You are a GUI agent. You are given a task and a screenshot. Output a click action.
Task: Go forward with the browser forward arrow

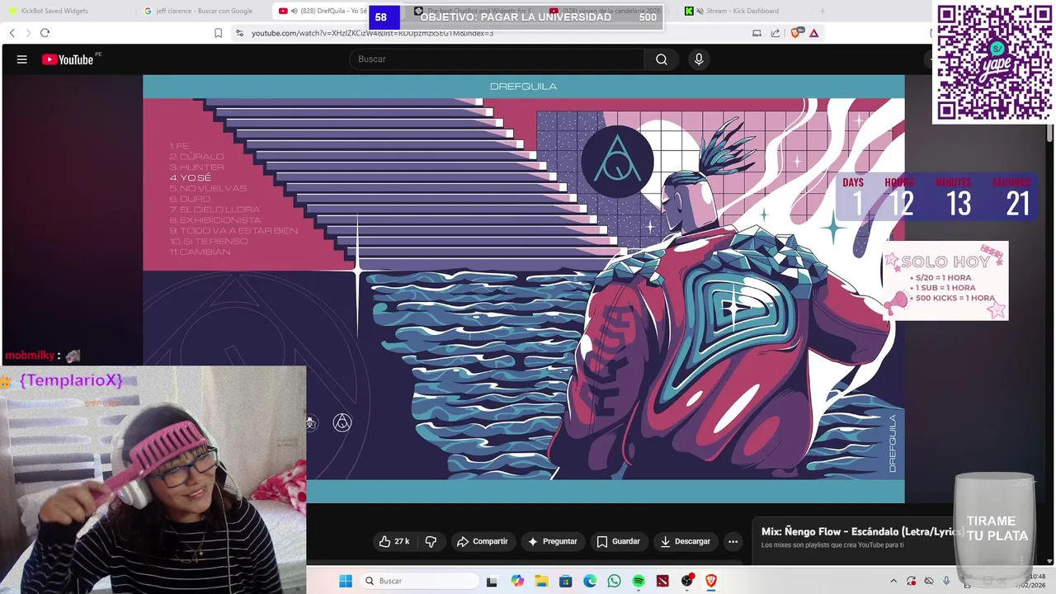28,33
